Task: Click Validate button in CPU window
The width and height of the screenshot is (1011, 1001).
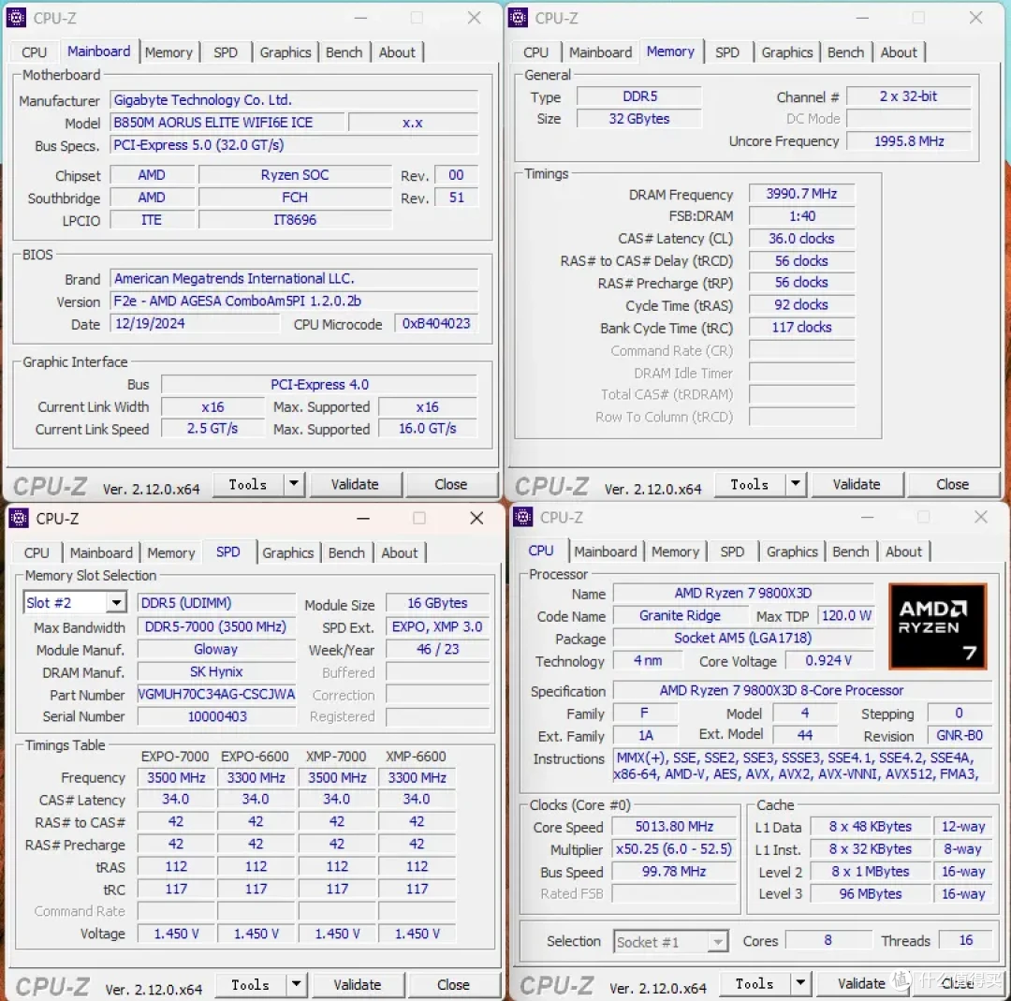Action: [861, 983]
